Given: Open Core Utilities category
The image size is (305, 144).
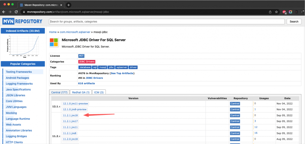Looking at the screenshot, I should (x=14, y=101).
